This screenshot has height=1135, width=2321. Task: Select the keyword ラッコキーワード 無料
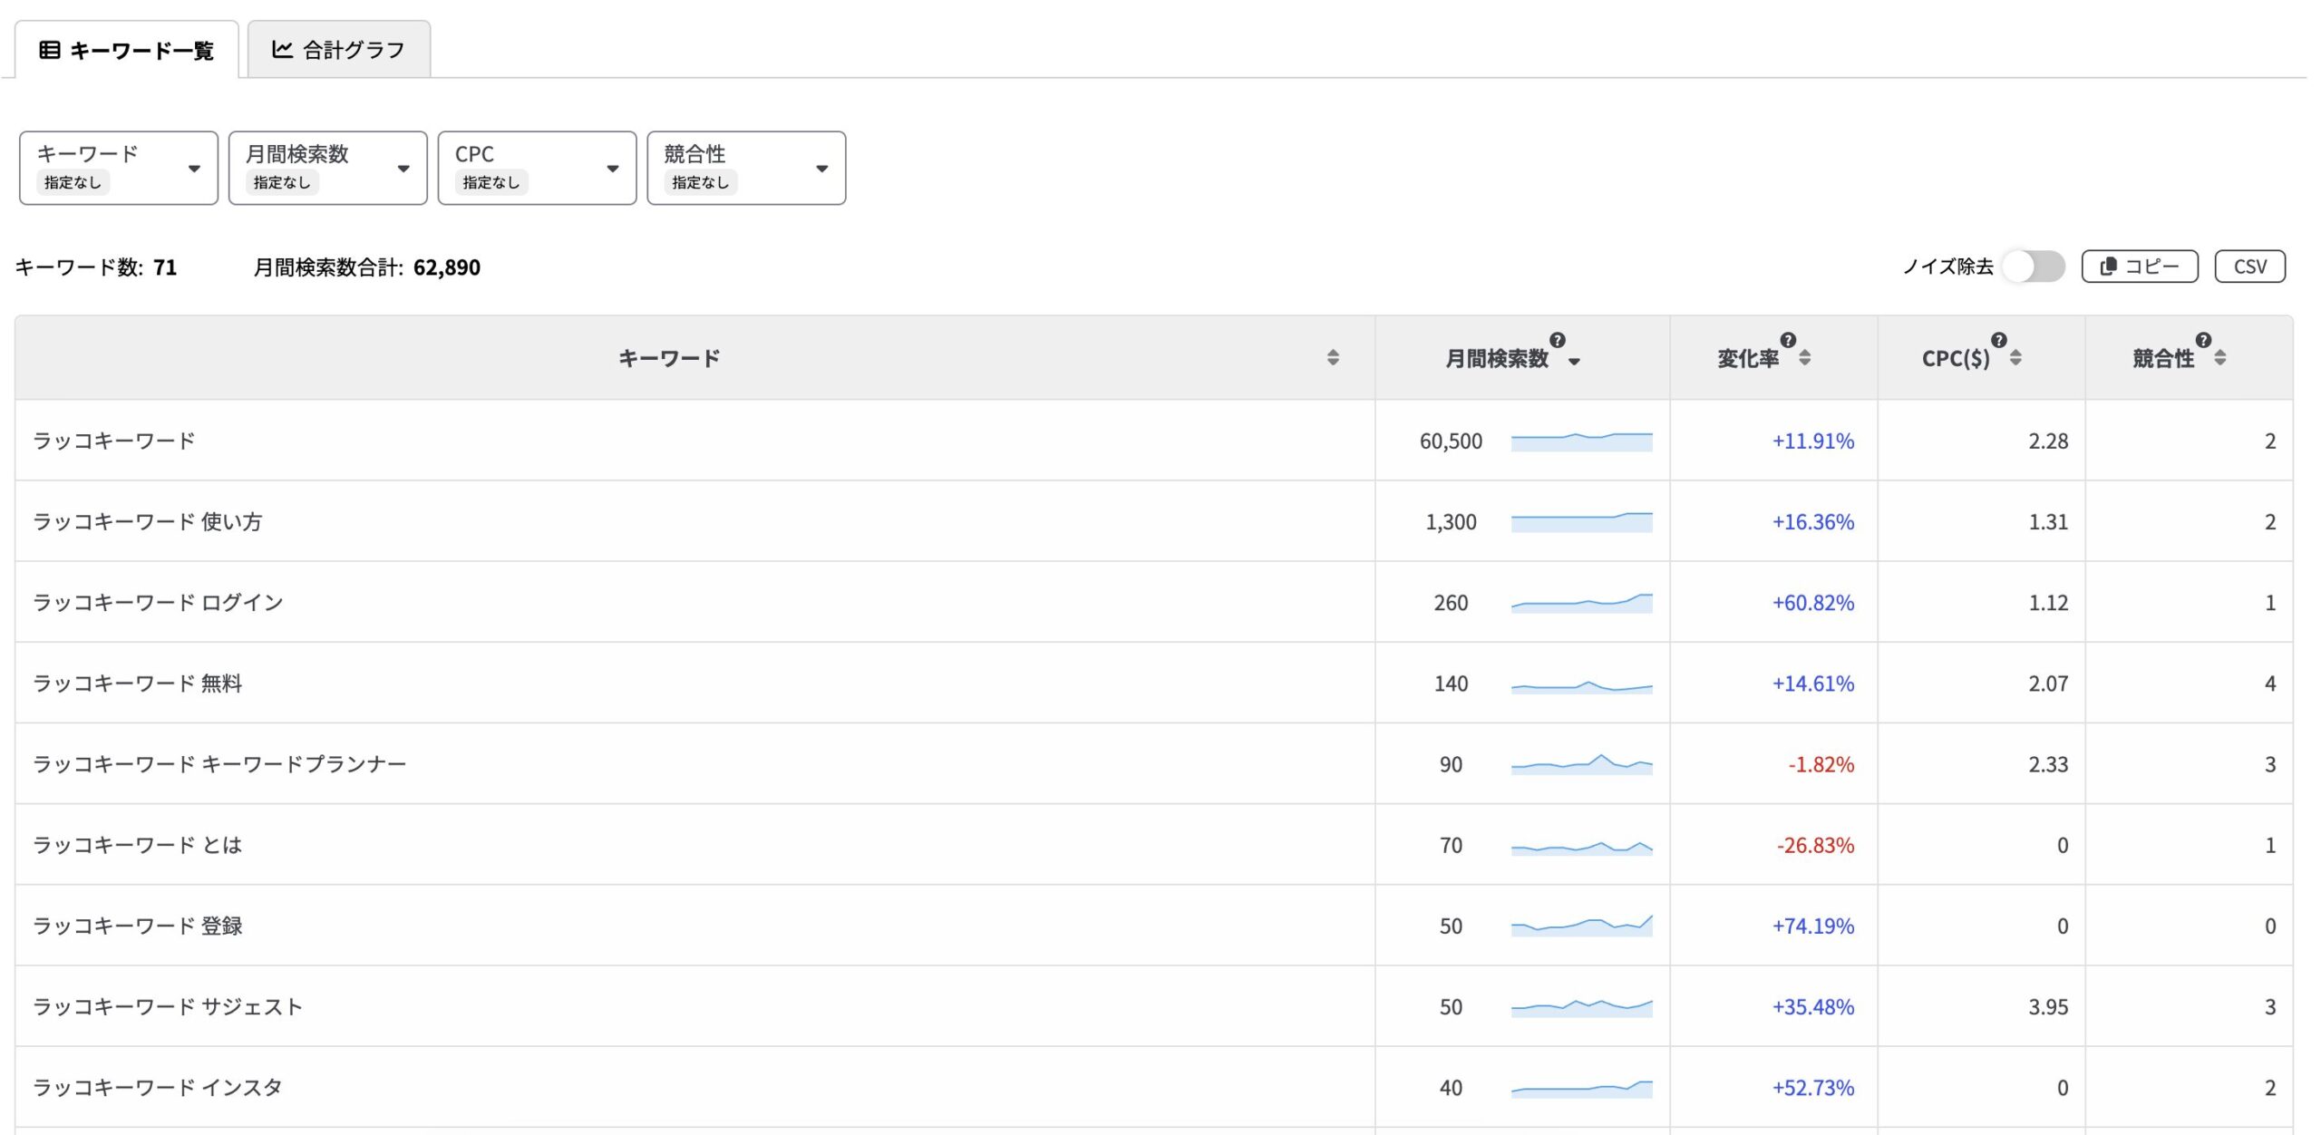[x=138, y=683]
